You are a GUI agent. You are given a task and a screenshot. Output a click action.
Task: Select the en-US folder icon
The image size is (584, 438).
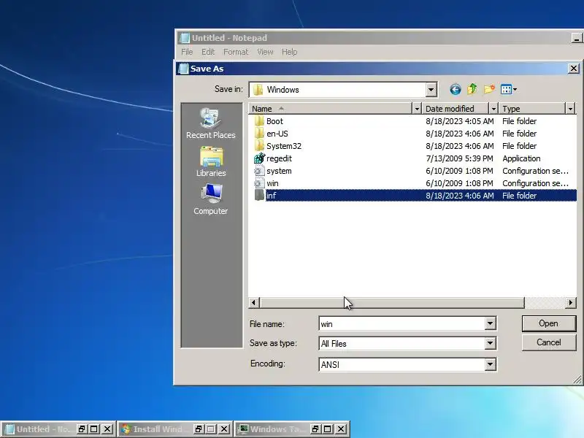click(x=259, y=134)
